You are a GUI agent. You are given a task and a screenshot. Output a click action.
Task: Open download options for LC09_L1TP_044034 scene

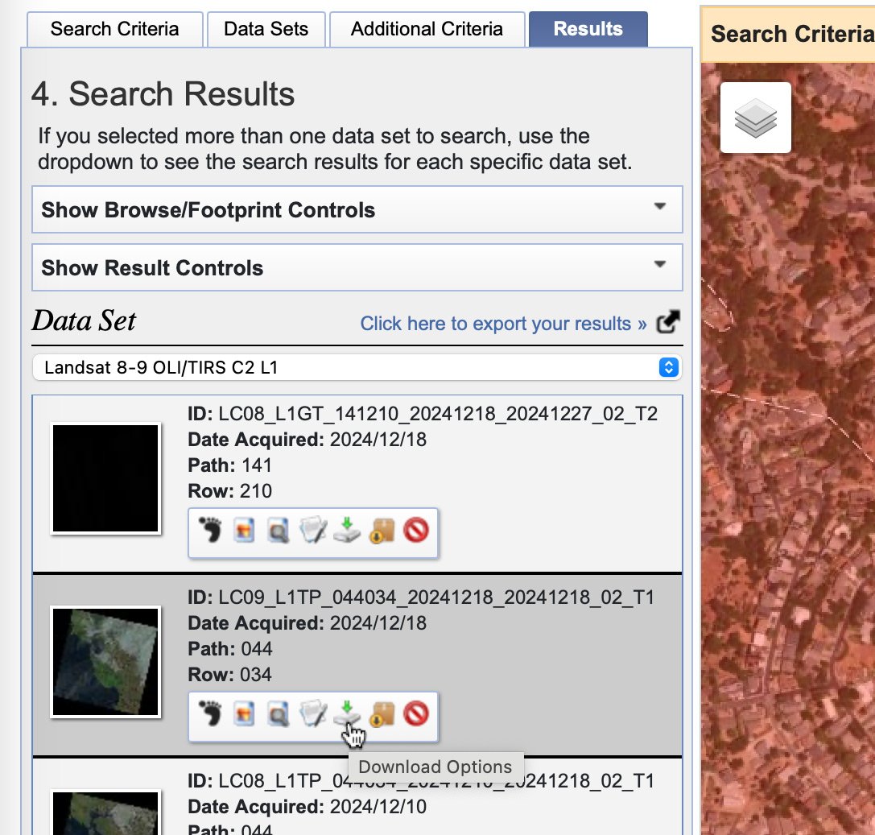pos(347,714)
